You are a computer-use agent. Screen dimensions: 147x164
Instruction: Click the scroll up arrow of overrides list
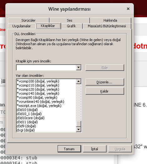point(79,81)
